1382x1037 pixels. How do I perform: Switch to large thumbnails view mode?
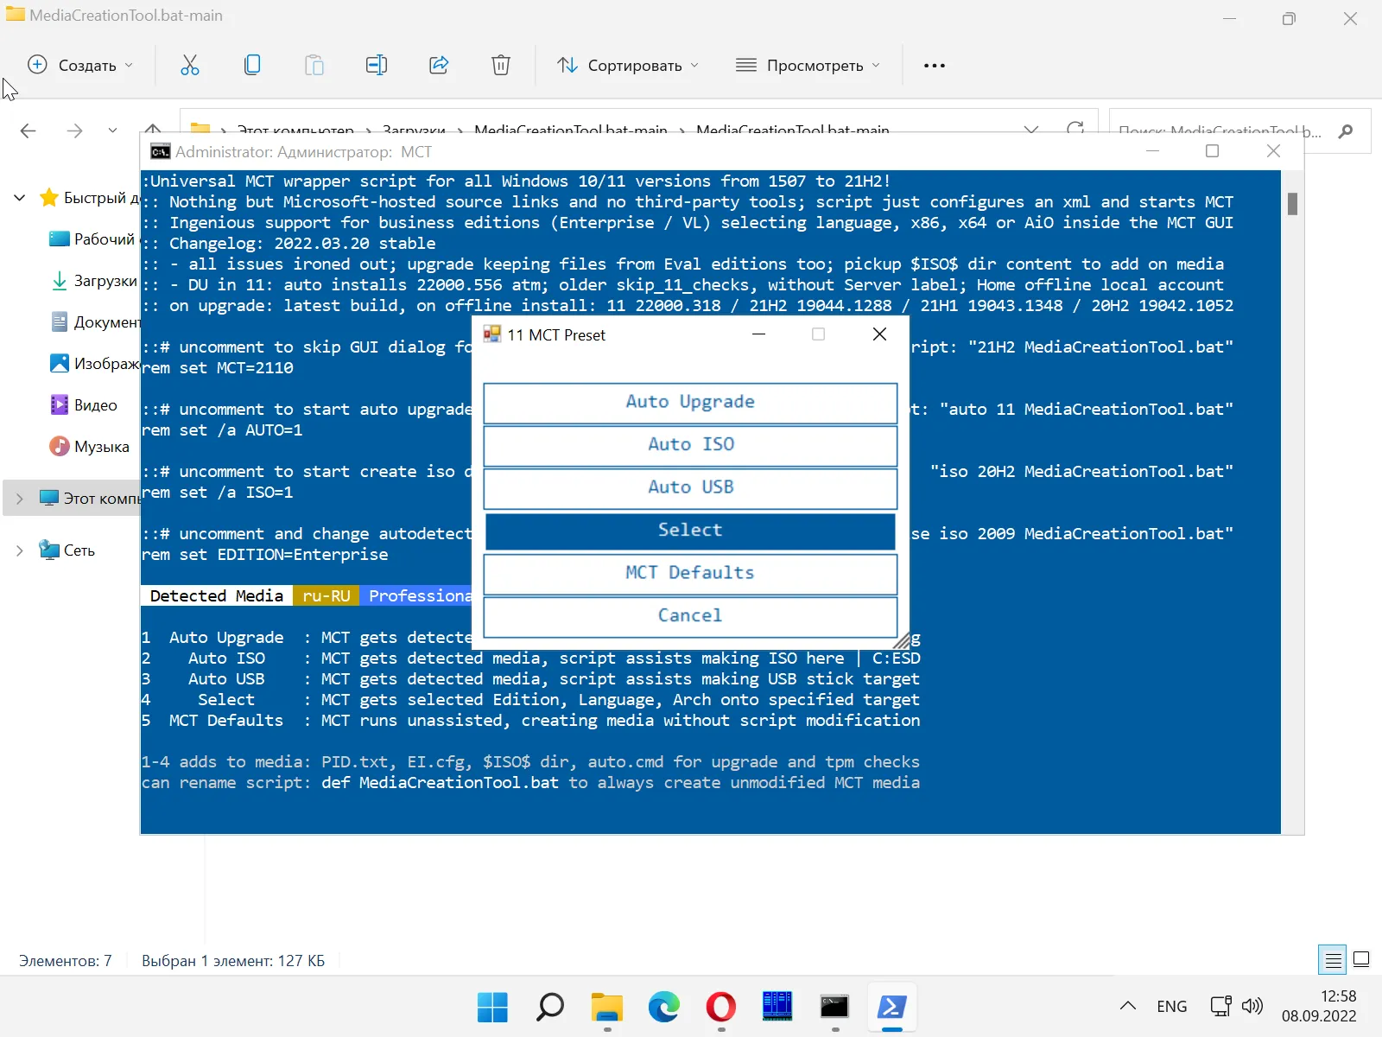[x=1361, y=959]
